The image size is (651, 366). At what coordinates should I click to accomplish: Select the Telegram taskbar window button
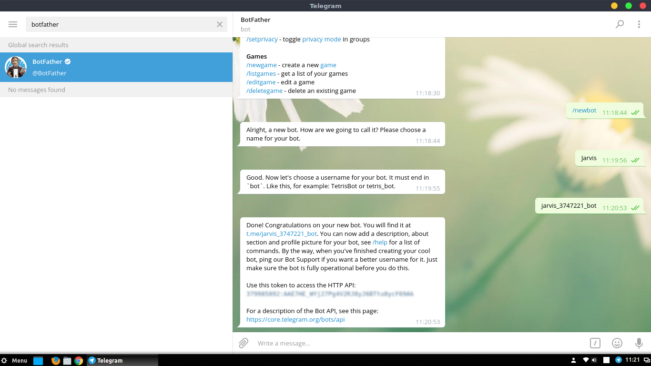(x=122, y=361)
